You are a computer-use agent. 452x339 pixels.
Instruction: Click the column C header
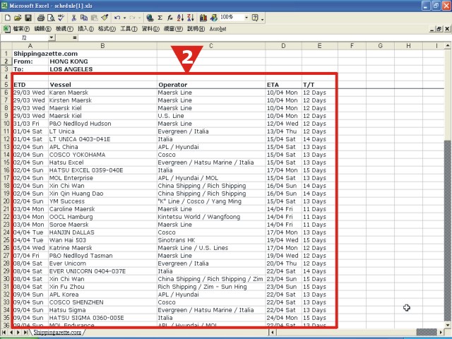(x=211, y=46)
